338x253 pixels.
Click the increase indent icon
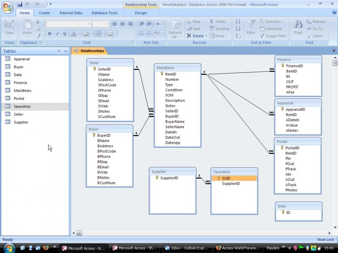coord(149,24)
